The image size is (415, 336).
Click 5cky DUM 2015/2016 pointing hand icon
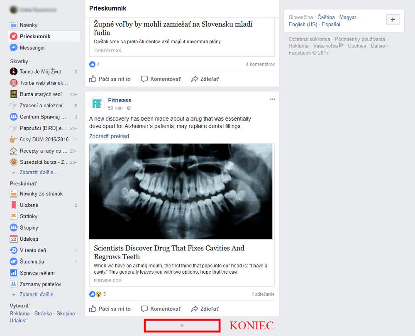point(14,139)
